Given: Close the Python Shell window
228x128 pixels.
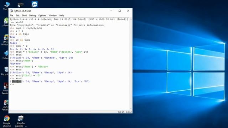Looking at the screenshot, I should pyautogui.click(x=128, y=11).
